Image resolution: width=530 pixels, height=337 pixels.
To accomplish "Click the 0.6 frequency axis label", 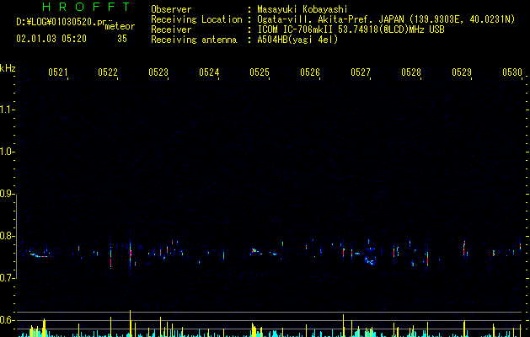I will pos(7,320).
